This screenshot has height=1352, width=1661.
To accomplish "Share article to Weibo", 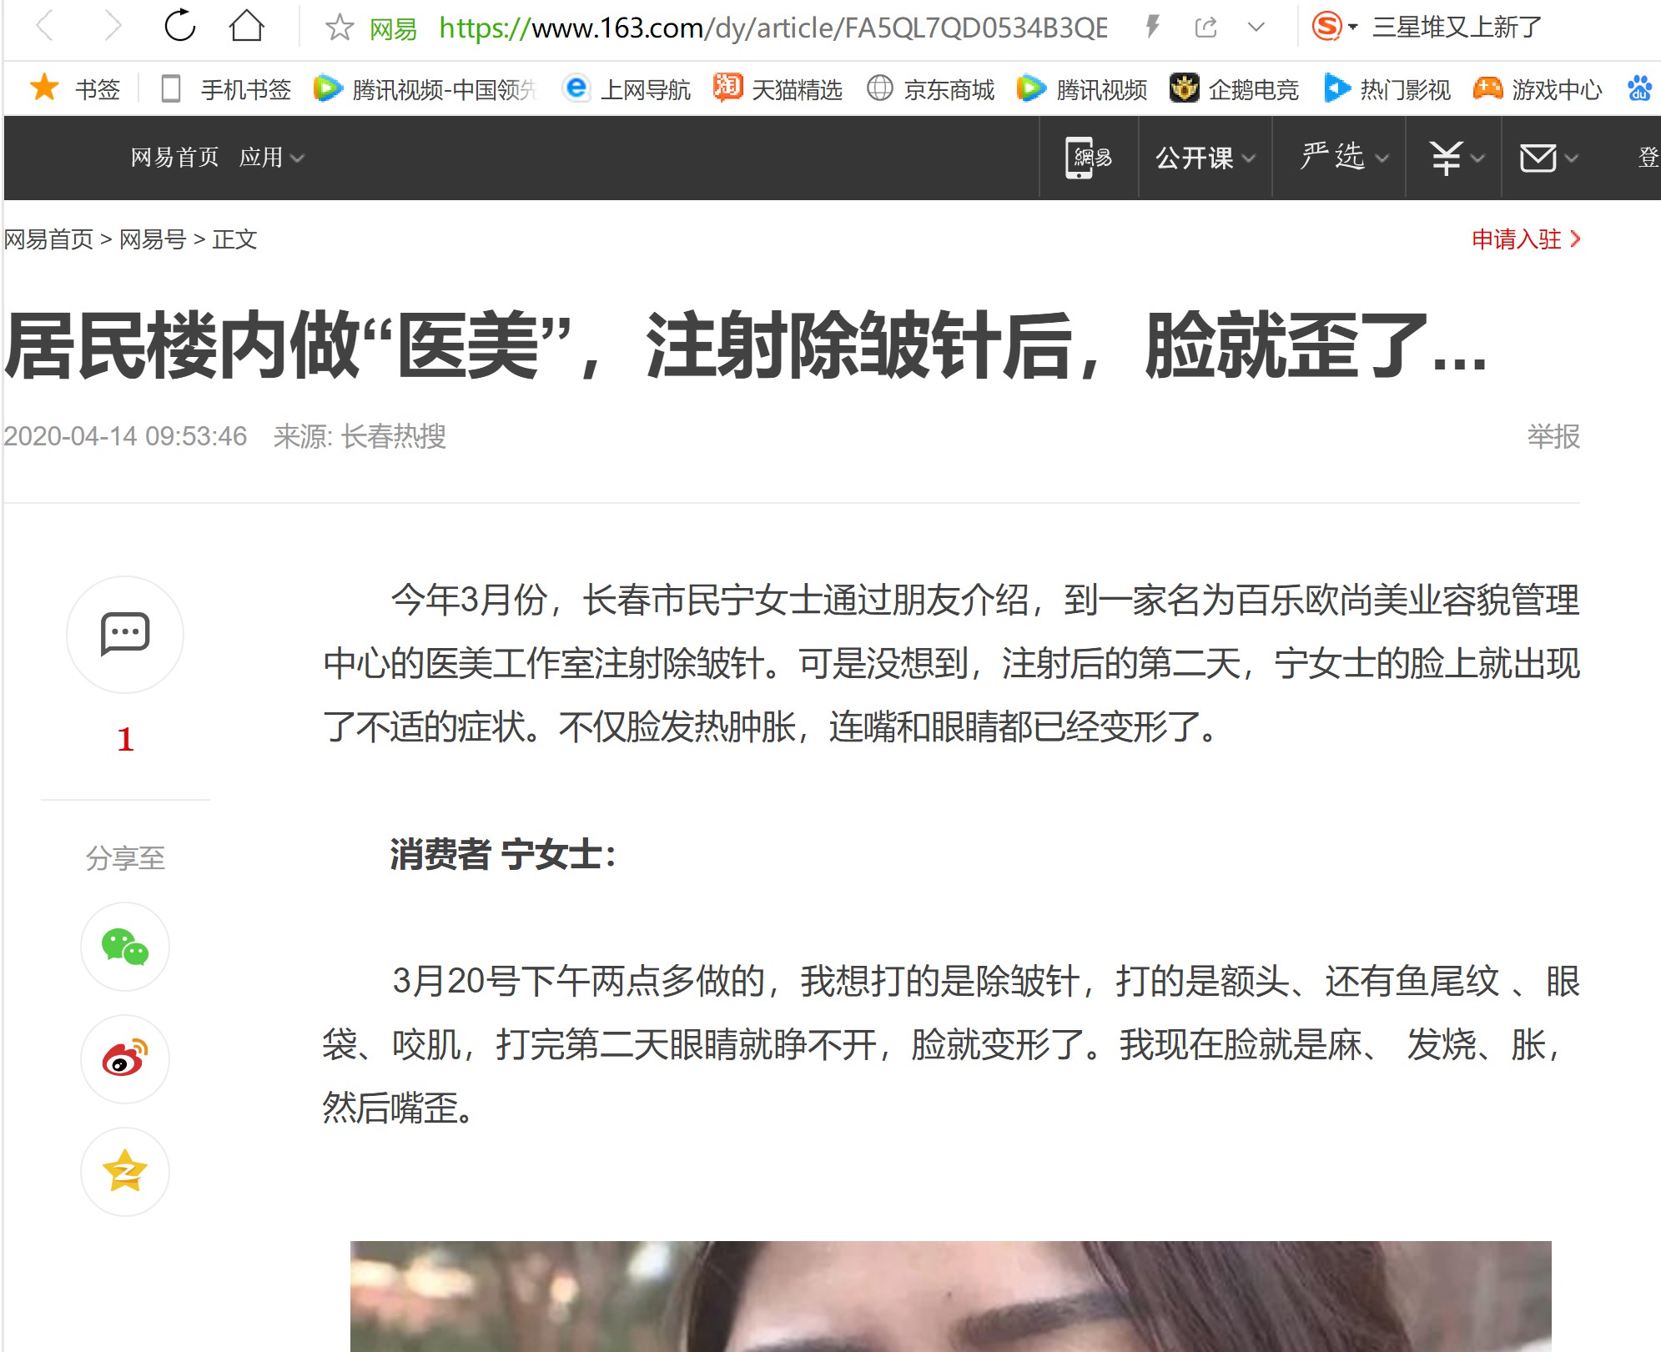I will [125, 1059].
